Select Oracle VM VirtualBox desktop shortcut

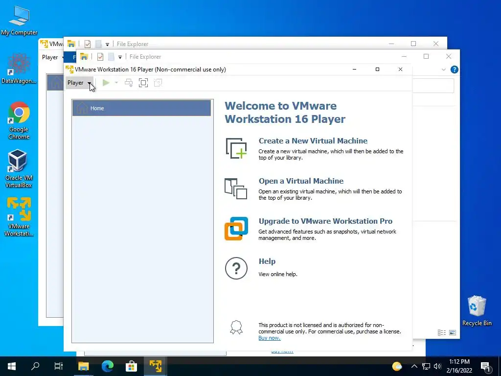pyautogui.click(x=18, y=169)
